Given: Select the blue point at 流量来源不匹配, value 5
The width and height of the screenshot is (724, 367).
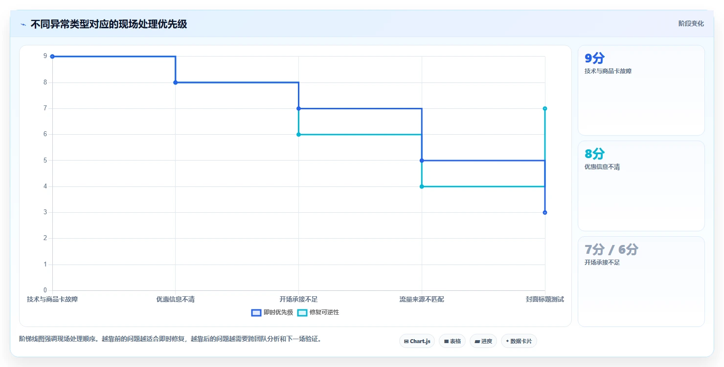Looking at the screenshot, I should point(422,161).
